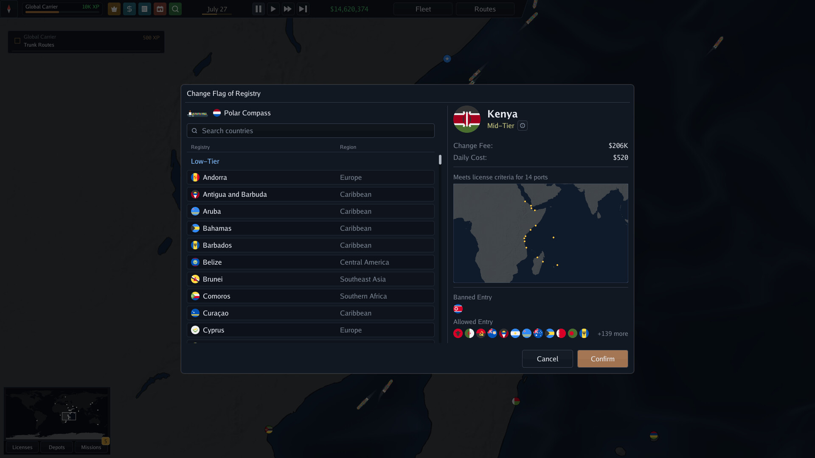Cancel the flag change
Image resolution: width=815 pixels, height=458 pixels.
pyautogui.click(x=547, y=359)
